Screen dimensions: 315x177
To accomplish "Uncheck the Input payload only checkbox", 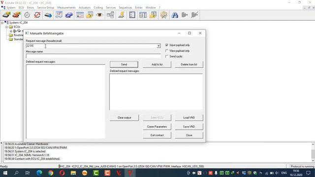I will [x=167, y=45].
